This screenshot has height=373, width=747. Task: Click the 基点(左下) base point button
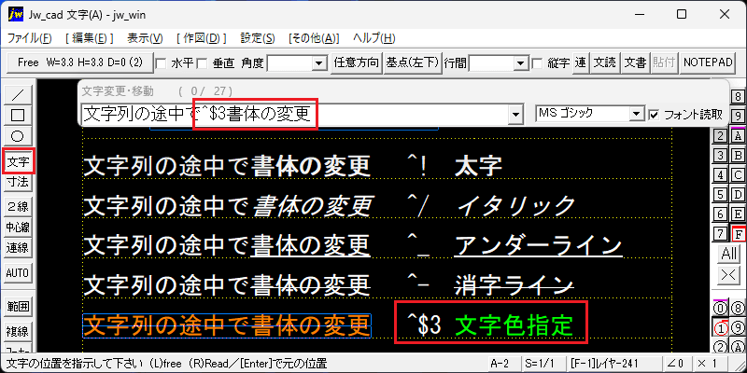click(412, 62)
